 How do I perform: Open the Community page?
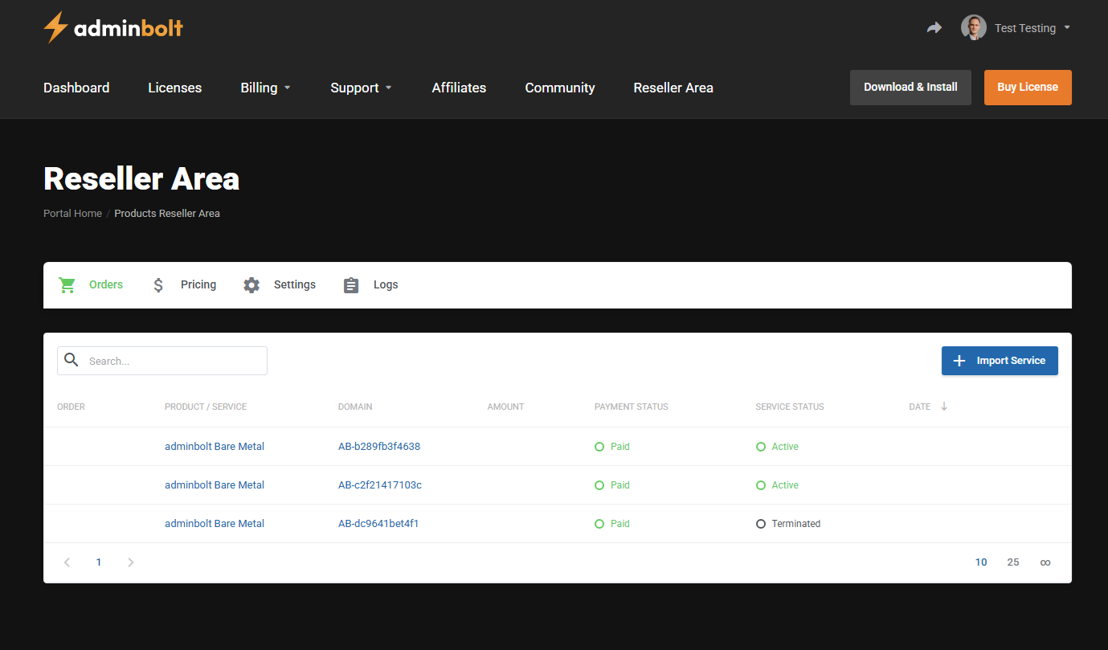[560, 88]
